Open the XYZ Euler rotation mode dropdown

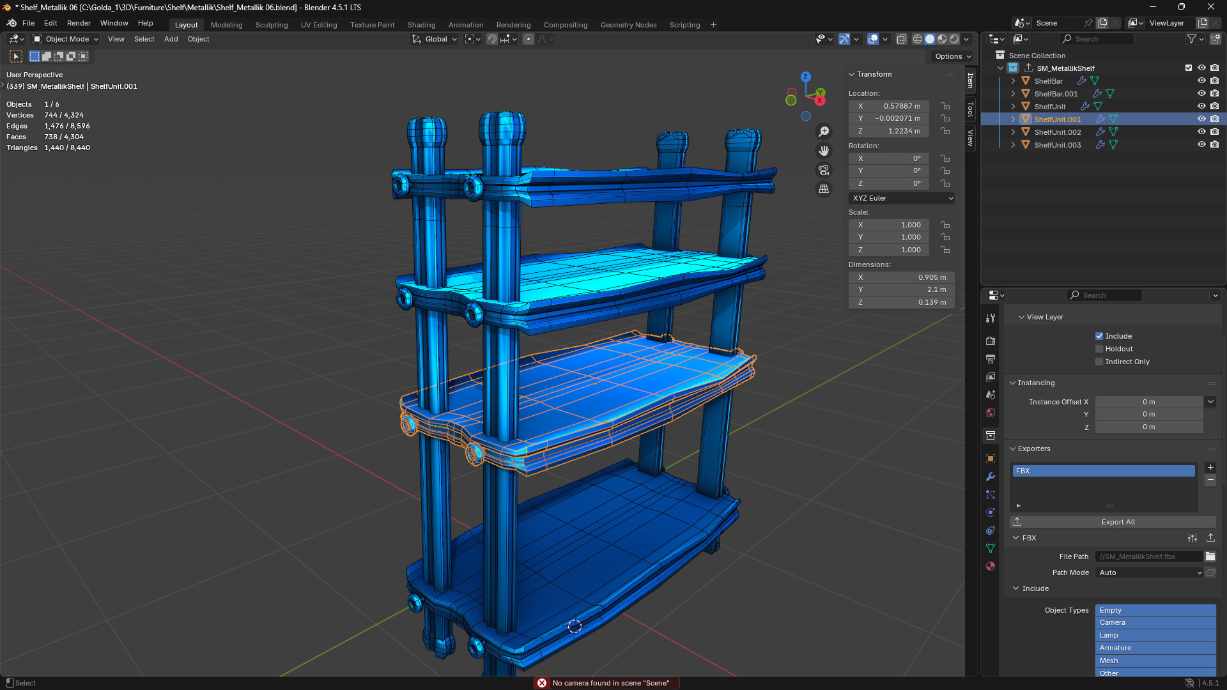point(901,198)
